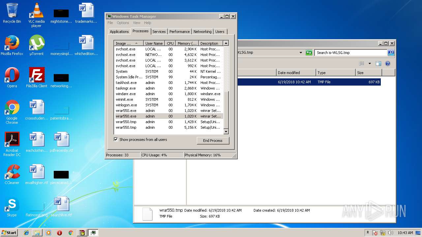422x237 pixels.
Task: Open Internet Explorer from the taskbar
Action: [x=26, y=233]
